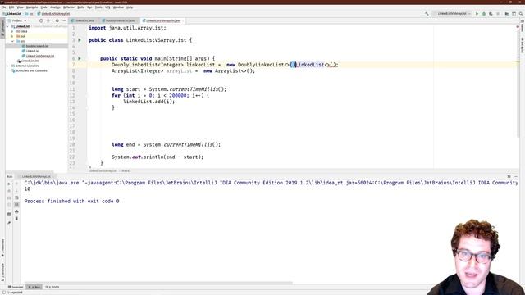This screenshot has height=295, width=525.
Task: Open Run panel settings gear icon
Action: (x=509, y=176)
